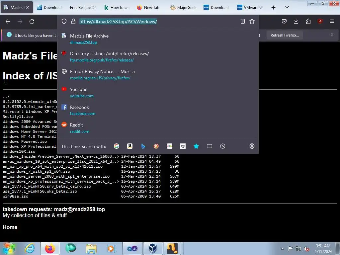The height and width of the screenshot is (255, 340).
Task: Show hidden system tray icons
Action: tap(282, 249)
